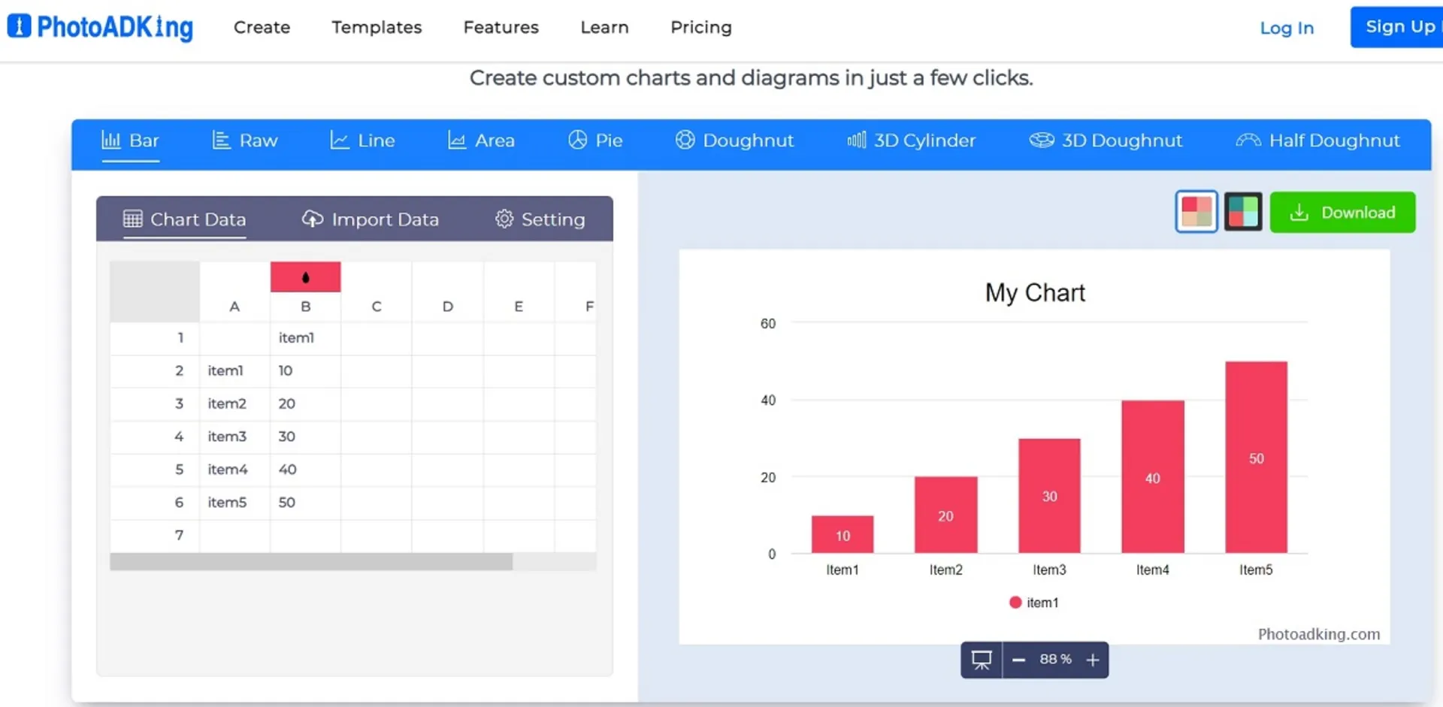Image resolution: width=1443 pixels, height=707 pixels.
Task: Select the Pie chart type icon
Action: (x=577, y=140)
